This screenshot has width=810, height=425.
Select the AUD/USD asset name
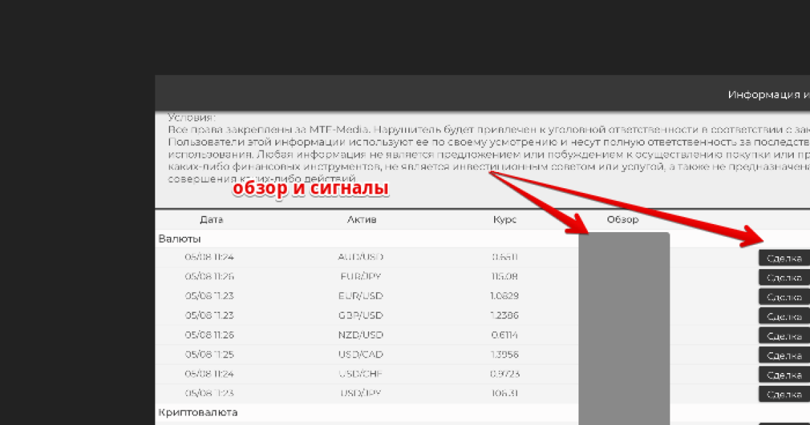(x=360, y=257)
